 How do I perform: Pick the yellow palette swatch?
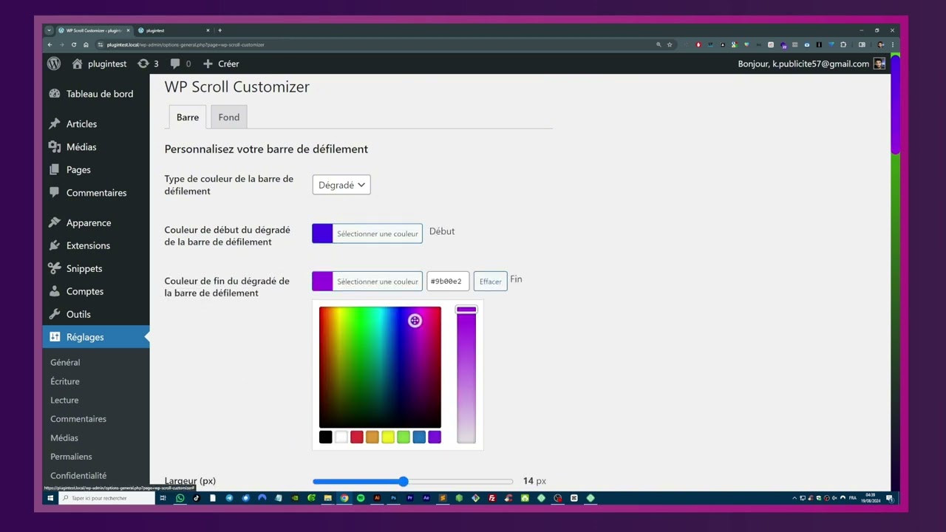click(x=388, y=437)
